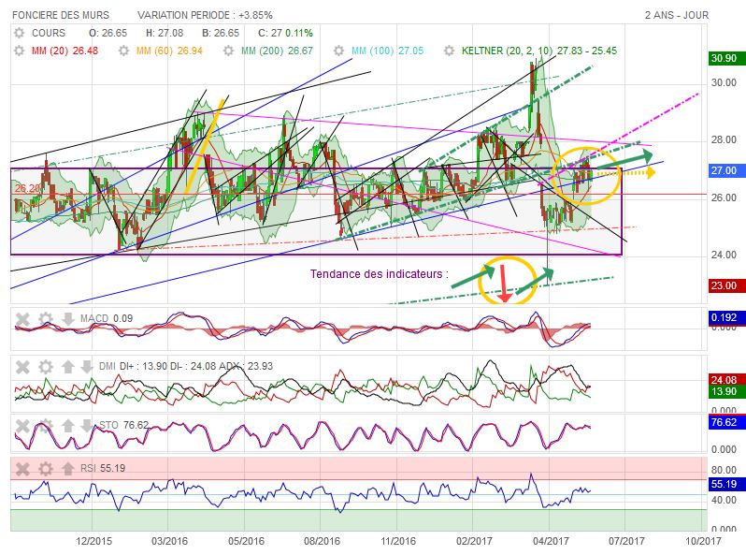
Task: Click the 13.90 DI+ value tag
Action: click(x=726, y=391)
